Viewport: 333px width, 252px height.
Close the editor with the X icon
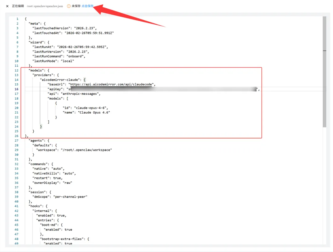tap(7, 6)
